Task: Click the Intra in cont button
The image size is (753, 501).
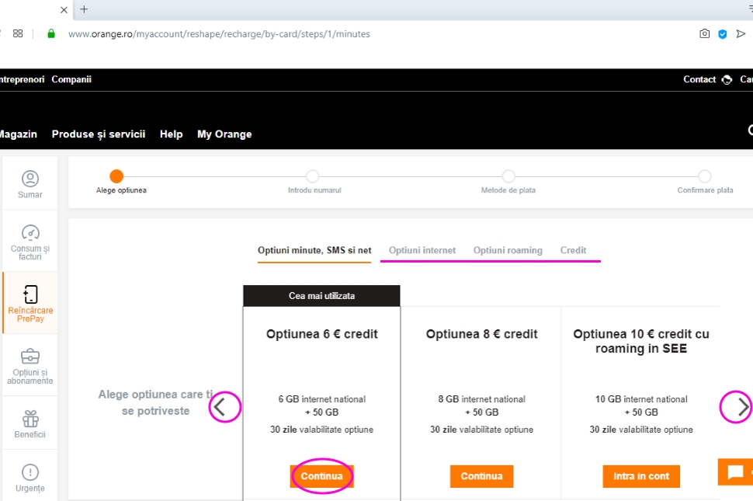Action: pyautogui.click(x=641, y=476)
